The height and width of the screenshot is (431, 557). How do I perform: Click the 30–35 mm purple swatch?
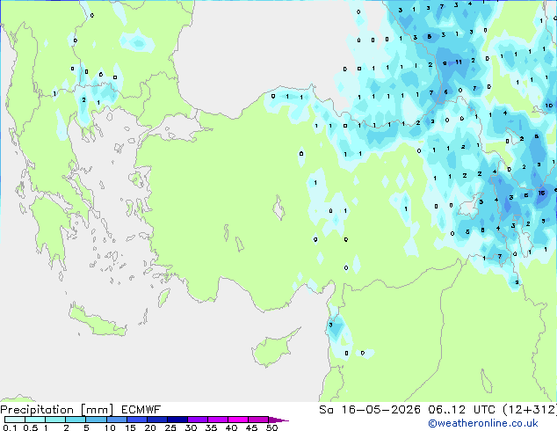coord(197,420)
